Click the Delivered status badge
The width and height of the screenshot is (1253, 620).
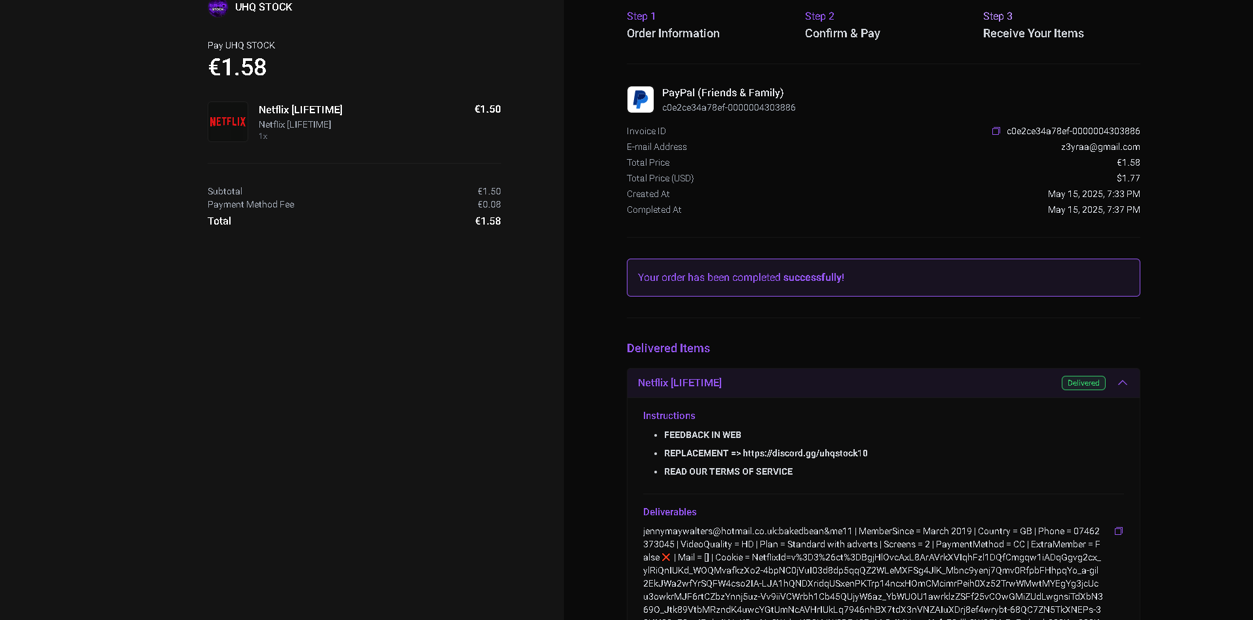click(1083, 383)
